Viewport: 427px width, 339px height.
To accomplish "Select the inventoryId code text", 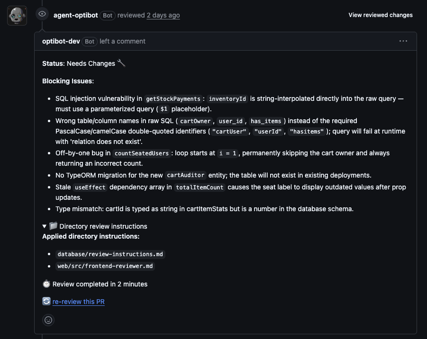I will coord(227,99).
